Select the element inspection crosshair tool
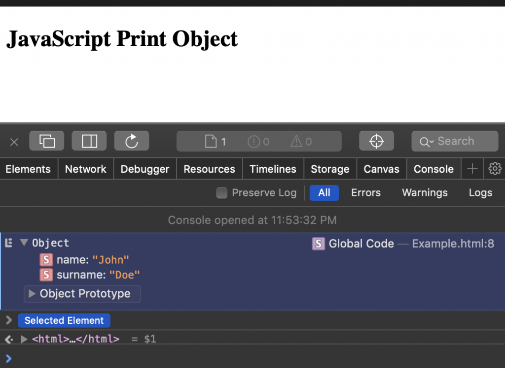This screenshot has width=505, height=368. (376, 141)
